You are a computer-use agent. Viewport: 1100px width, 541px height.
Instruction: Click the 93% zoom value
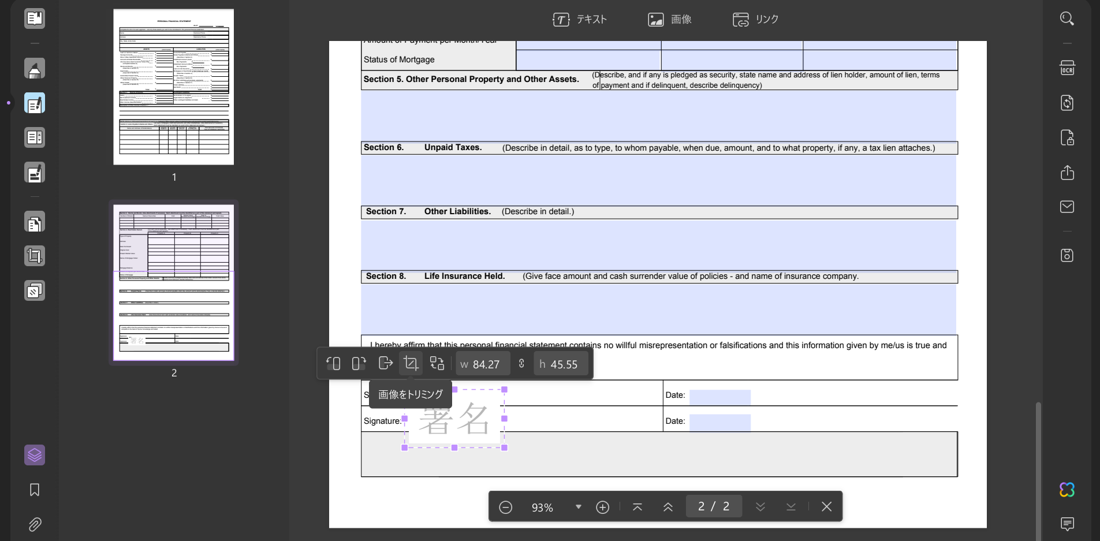[x=542, y=508]
